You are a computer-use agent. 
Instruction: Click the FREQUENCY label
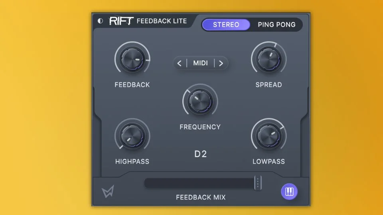pyautogui.click(x=200, y=127)
